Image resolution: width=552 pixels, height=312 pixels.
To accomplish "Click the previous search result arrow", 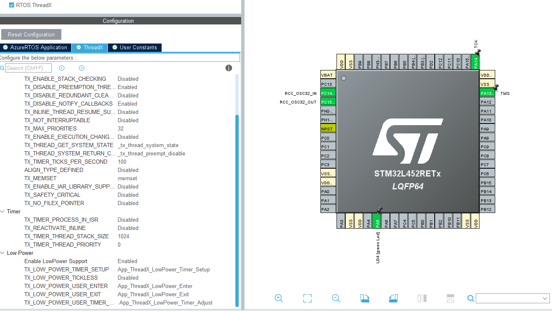I will coord(62,68).
